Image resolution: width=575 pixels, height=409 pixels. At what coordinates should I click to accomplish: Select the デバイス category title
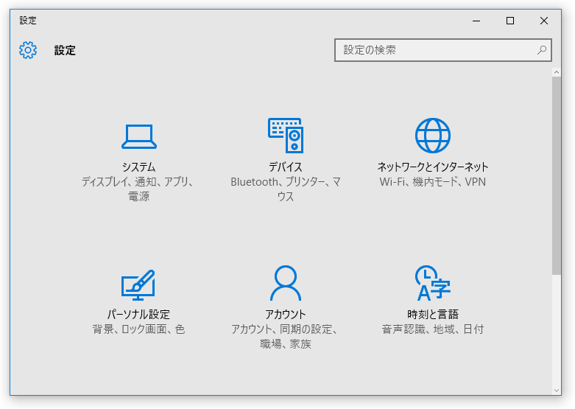286,167
